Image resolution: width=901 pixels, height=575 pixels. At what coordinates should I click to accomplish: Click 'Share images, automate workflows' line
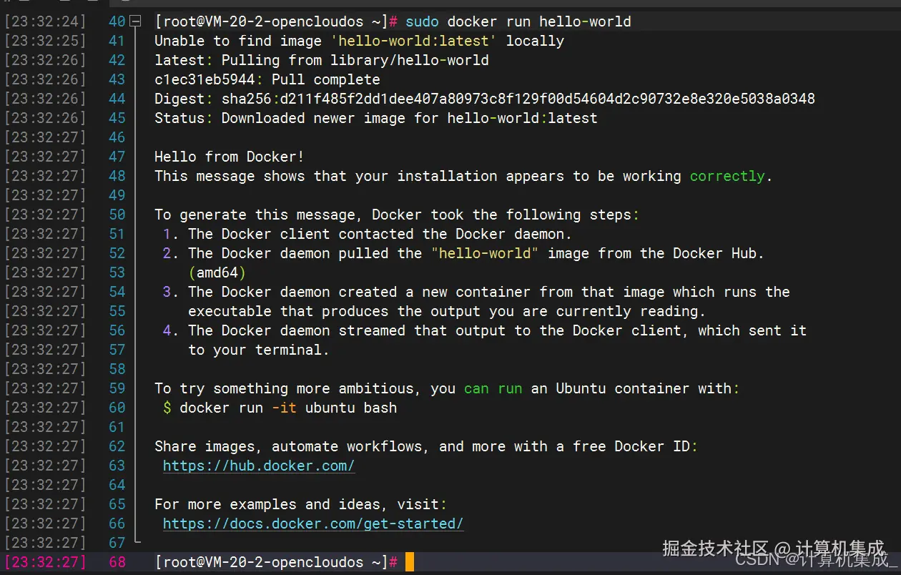(426, 446)
